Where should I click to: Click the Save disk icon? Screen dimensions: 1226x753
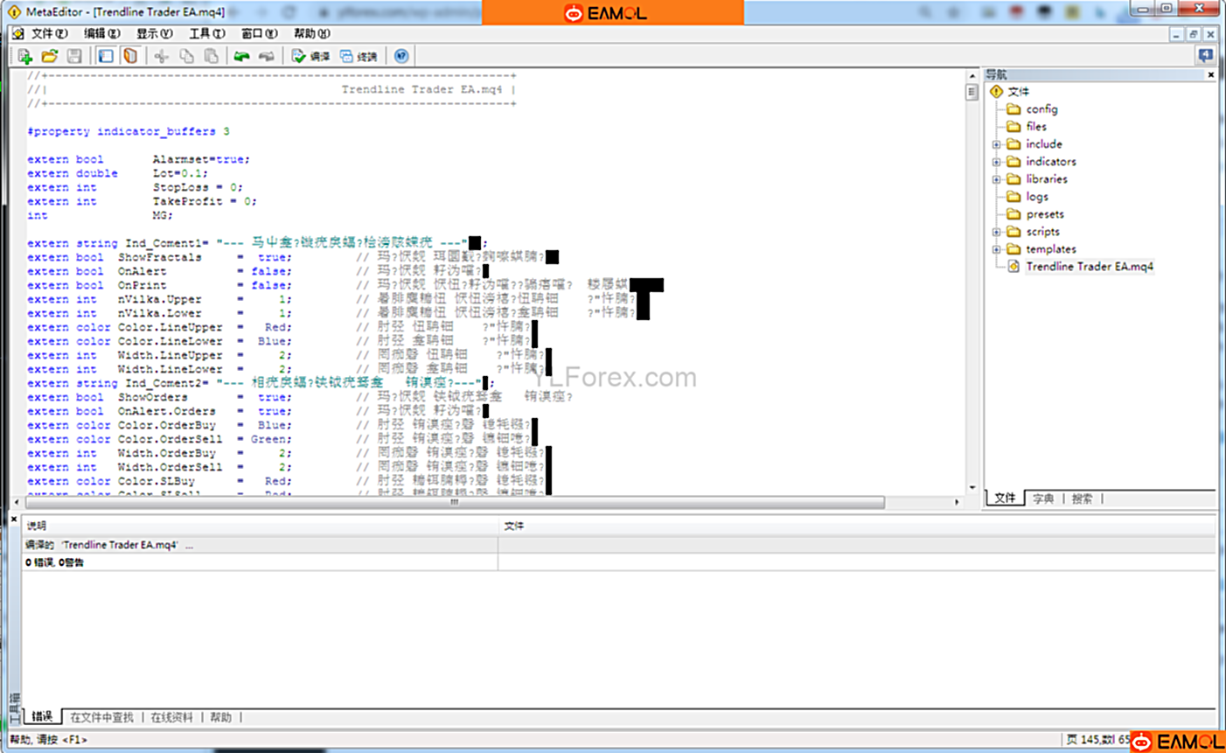[x=74, y=56]
